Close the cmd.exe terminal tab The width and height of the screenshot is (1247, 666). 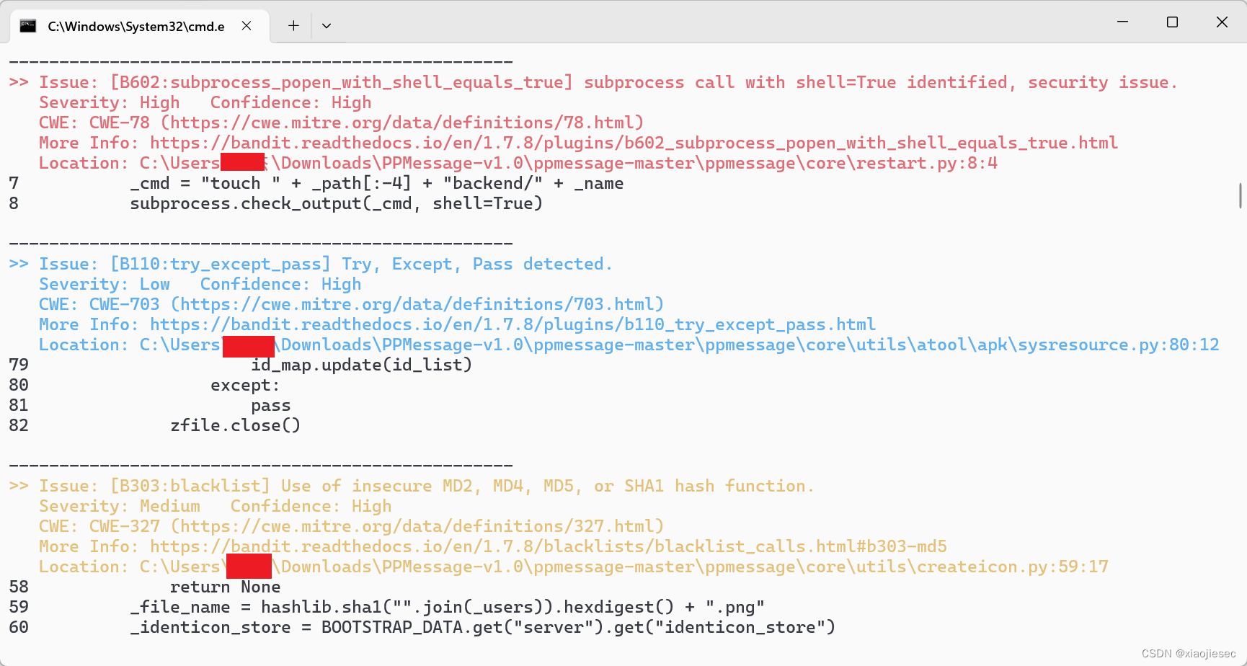[246, 26]
